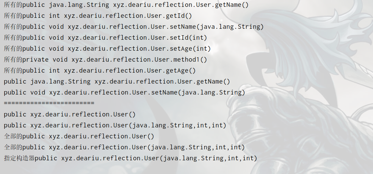The width and height of the screenshot is (373, 174).
Task: Click the getName() line without 所有的 prefix
Action: click(x=117, y=82)
